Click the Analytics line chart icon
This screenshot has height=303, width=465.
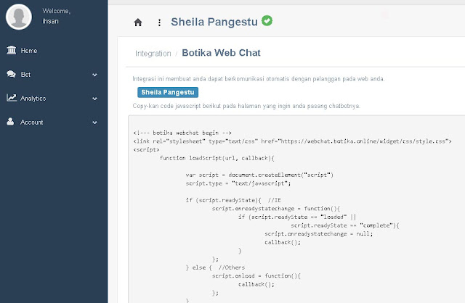coord(12,98)
